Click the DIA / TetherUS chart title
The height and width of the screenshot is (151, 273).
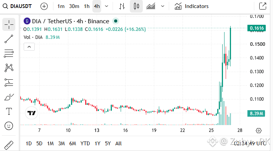(x=71, y=21)
